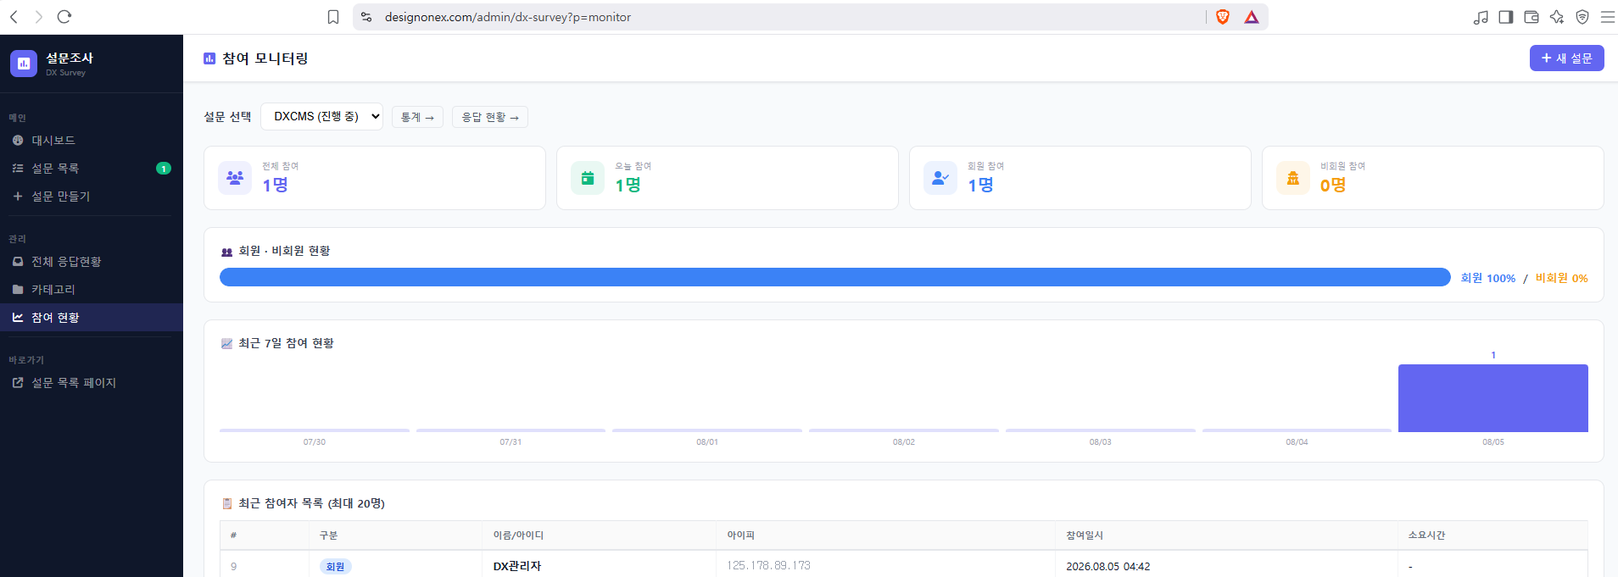Click the DX Survey logo icon
The width and height of the screenshot is (1618, 577).
click(24, 64)
